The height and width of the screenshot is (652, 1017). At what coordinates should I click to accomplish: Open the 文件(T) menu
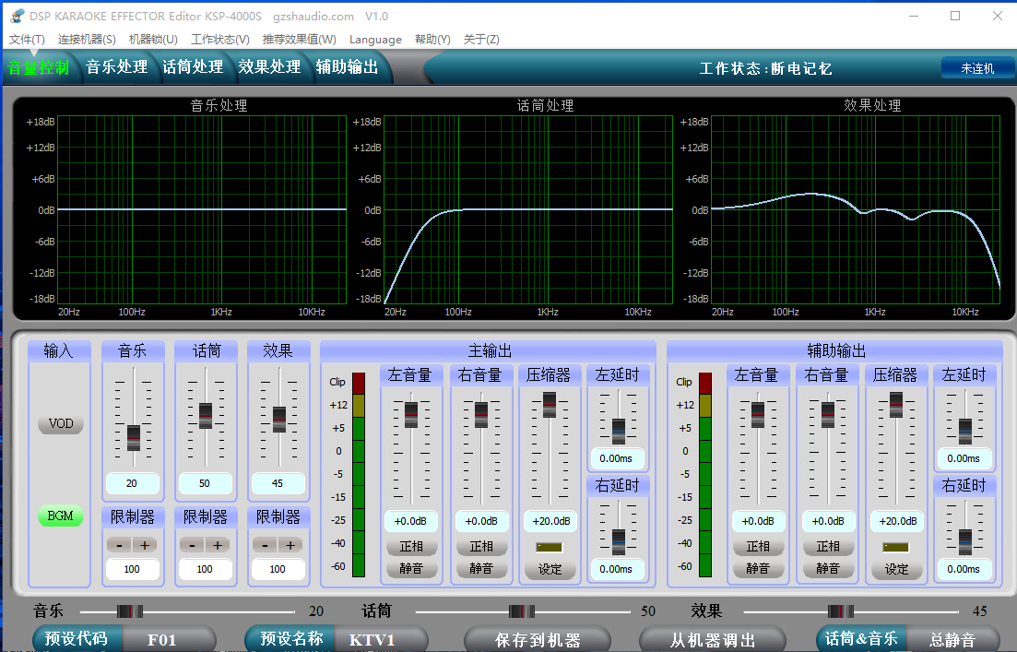(27, 40)
